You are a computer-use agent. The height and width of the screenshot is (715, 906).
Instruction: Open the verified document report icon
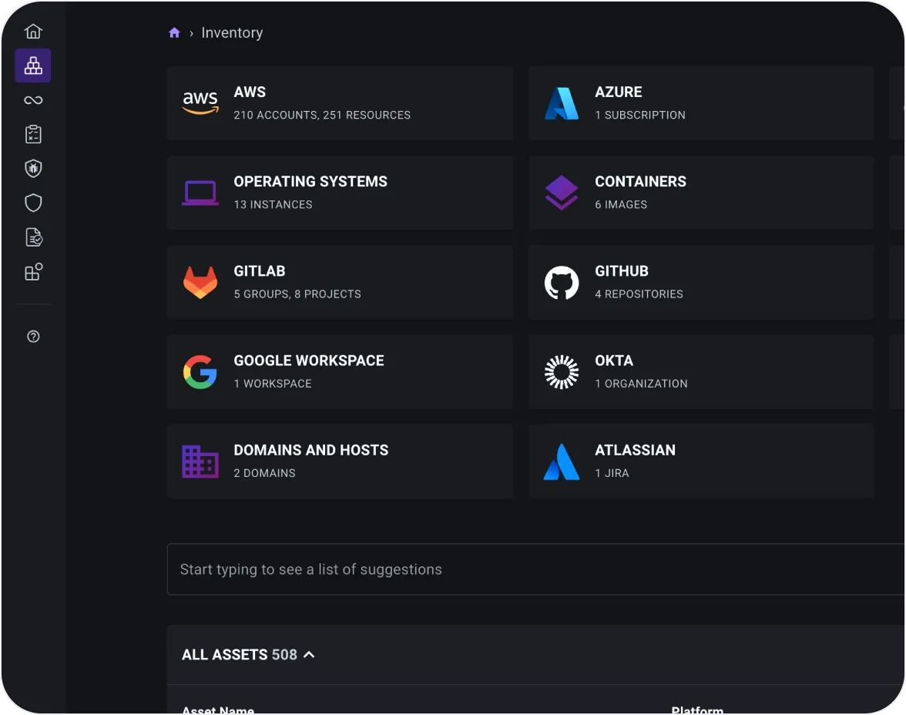(x=33, y=237)
